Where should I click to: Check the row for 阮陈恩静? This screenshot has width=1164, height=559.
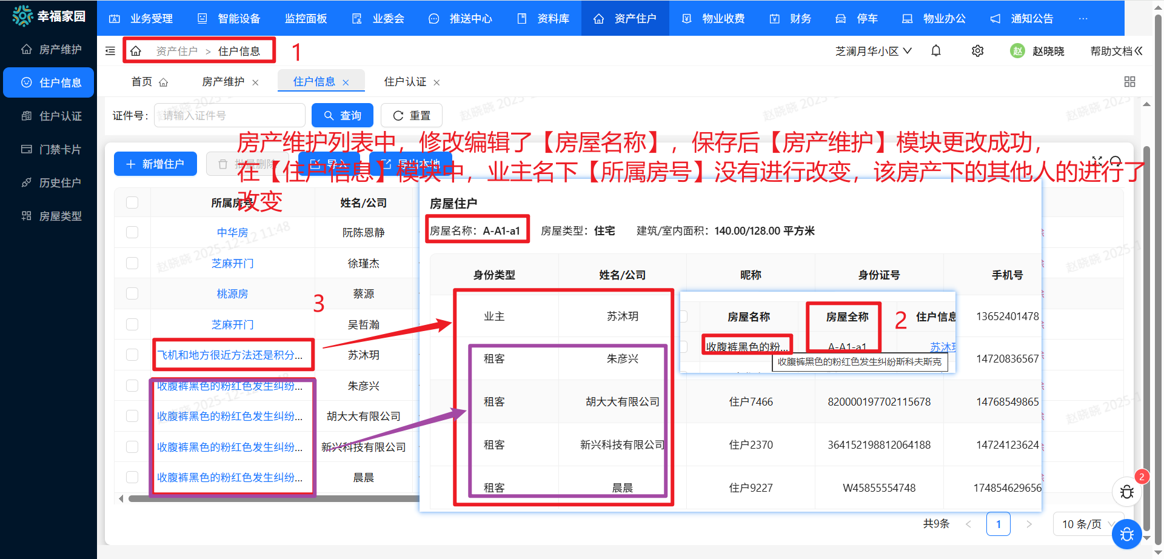coord(132,232)
